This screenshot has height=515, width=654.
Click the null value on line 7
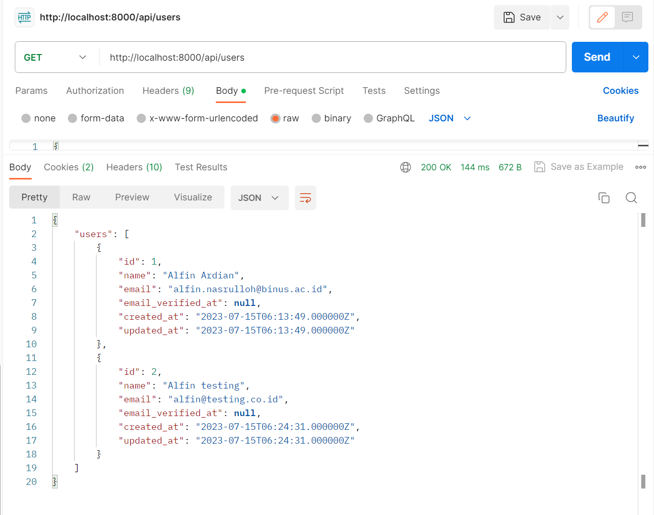(x=245, y=303)
